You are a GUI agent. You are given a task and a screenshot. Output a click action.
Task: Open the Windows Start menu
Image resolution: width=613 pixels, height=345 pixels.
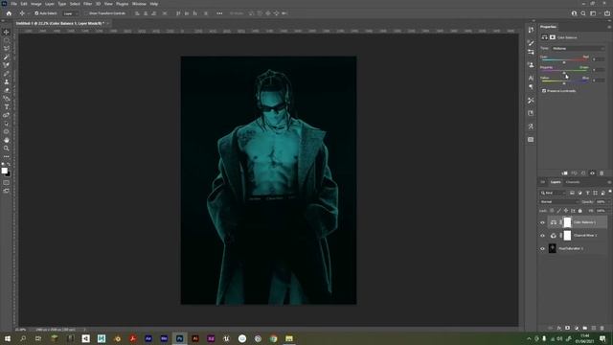point(7,338)
